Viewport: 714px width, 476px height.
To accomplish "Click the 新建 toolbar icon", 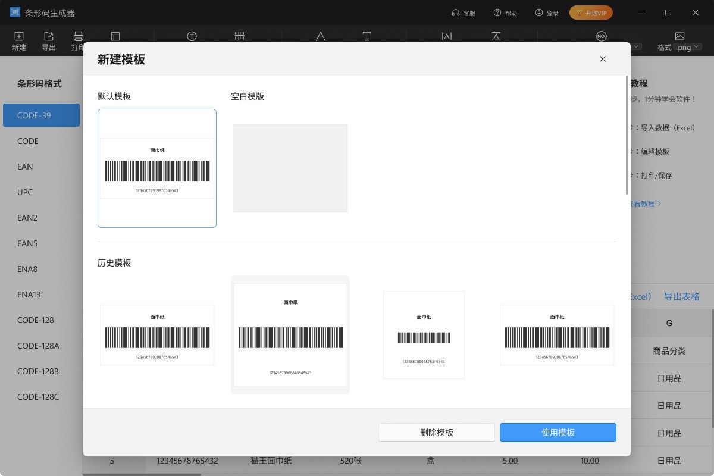I will coord(19,36).
